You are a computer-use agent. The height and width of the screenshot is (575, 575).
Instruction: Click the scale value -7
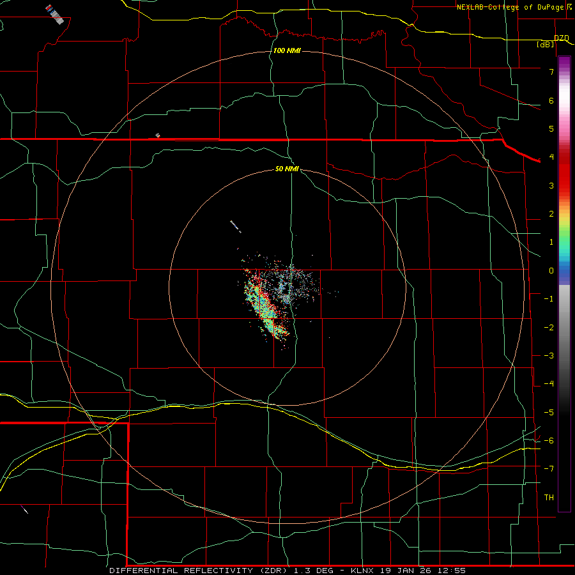coord(549,469)
